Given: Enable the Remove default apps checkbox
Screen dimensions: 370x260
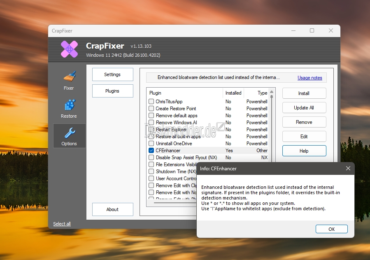Looking at the screenshot, I should pos(151,116).
